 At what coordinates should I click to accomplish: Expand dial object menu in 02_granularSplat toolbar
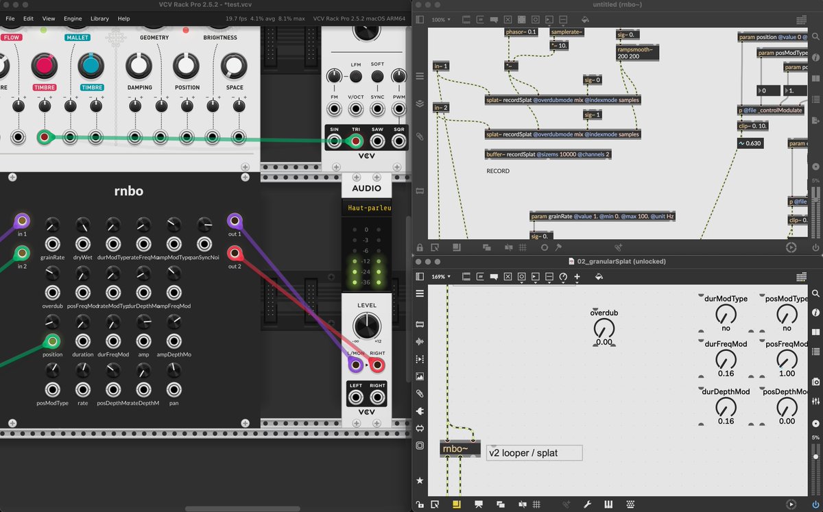(563, 277)
